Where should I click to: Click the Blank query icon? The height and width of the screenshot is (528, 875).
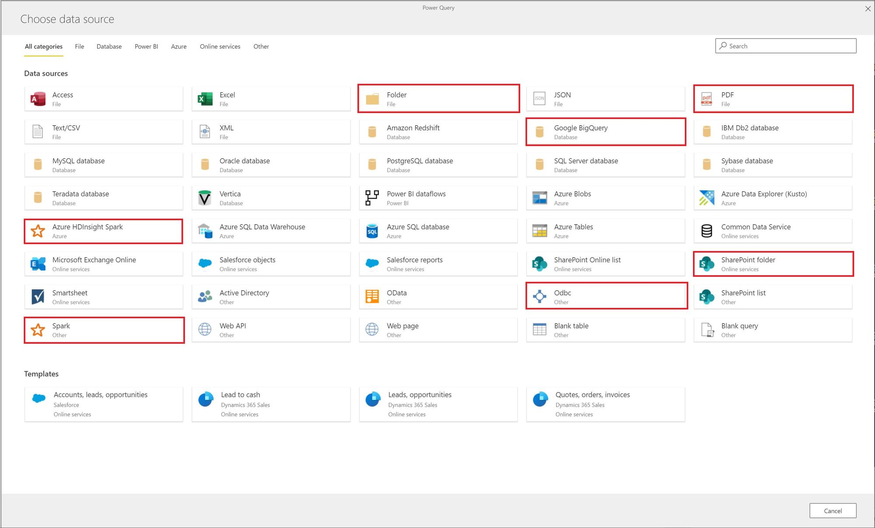click(x=707, y=330)
